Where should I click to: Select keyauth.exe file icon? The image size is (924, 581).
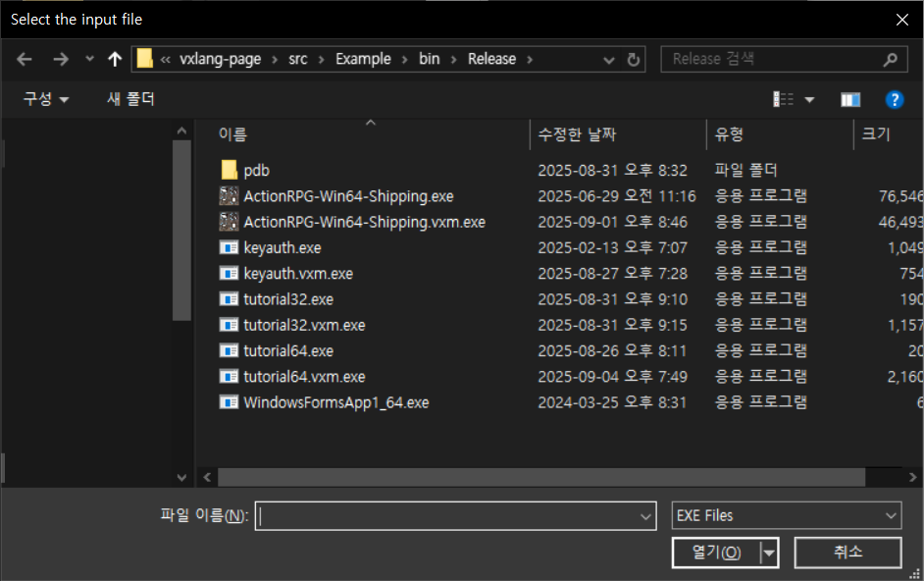[229, 247]
